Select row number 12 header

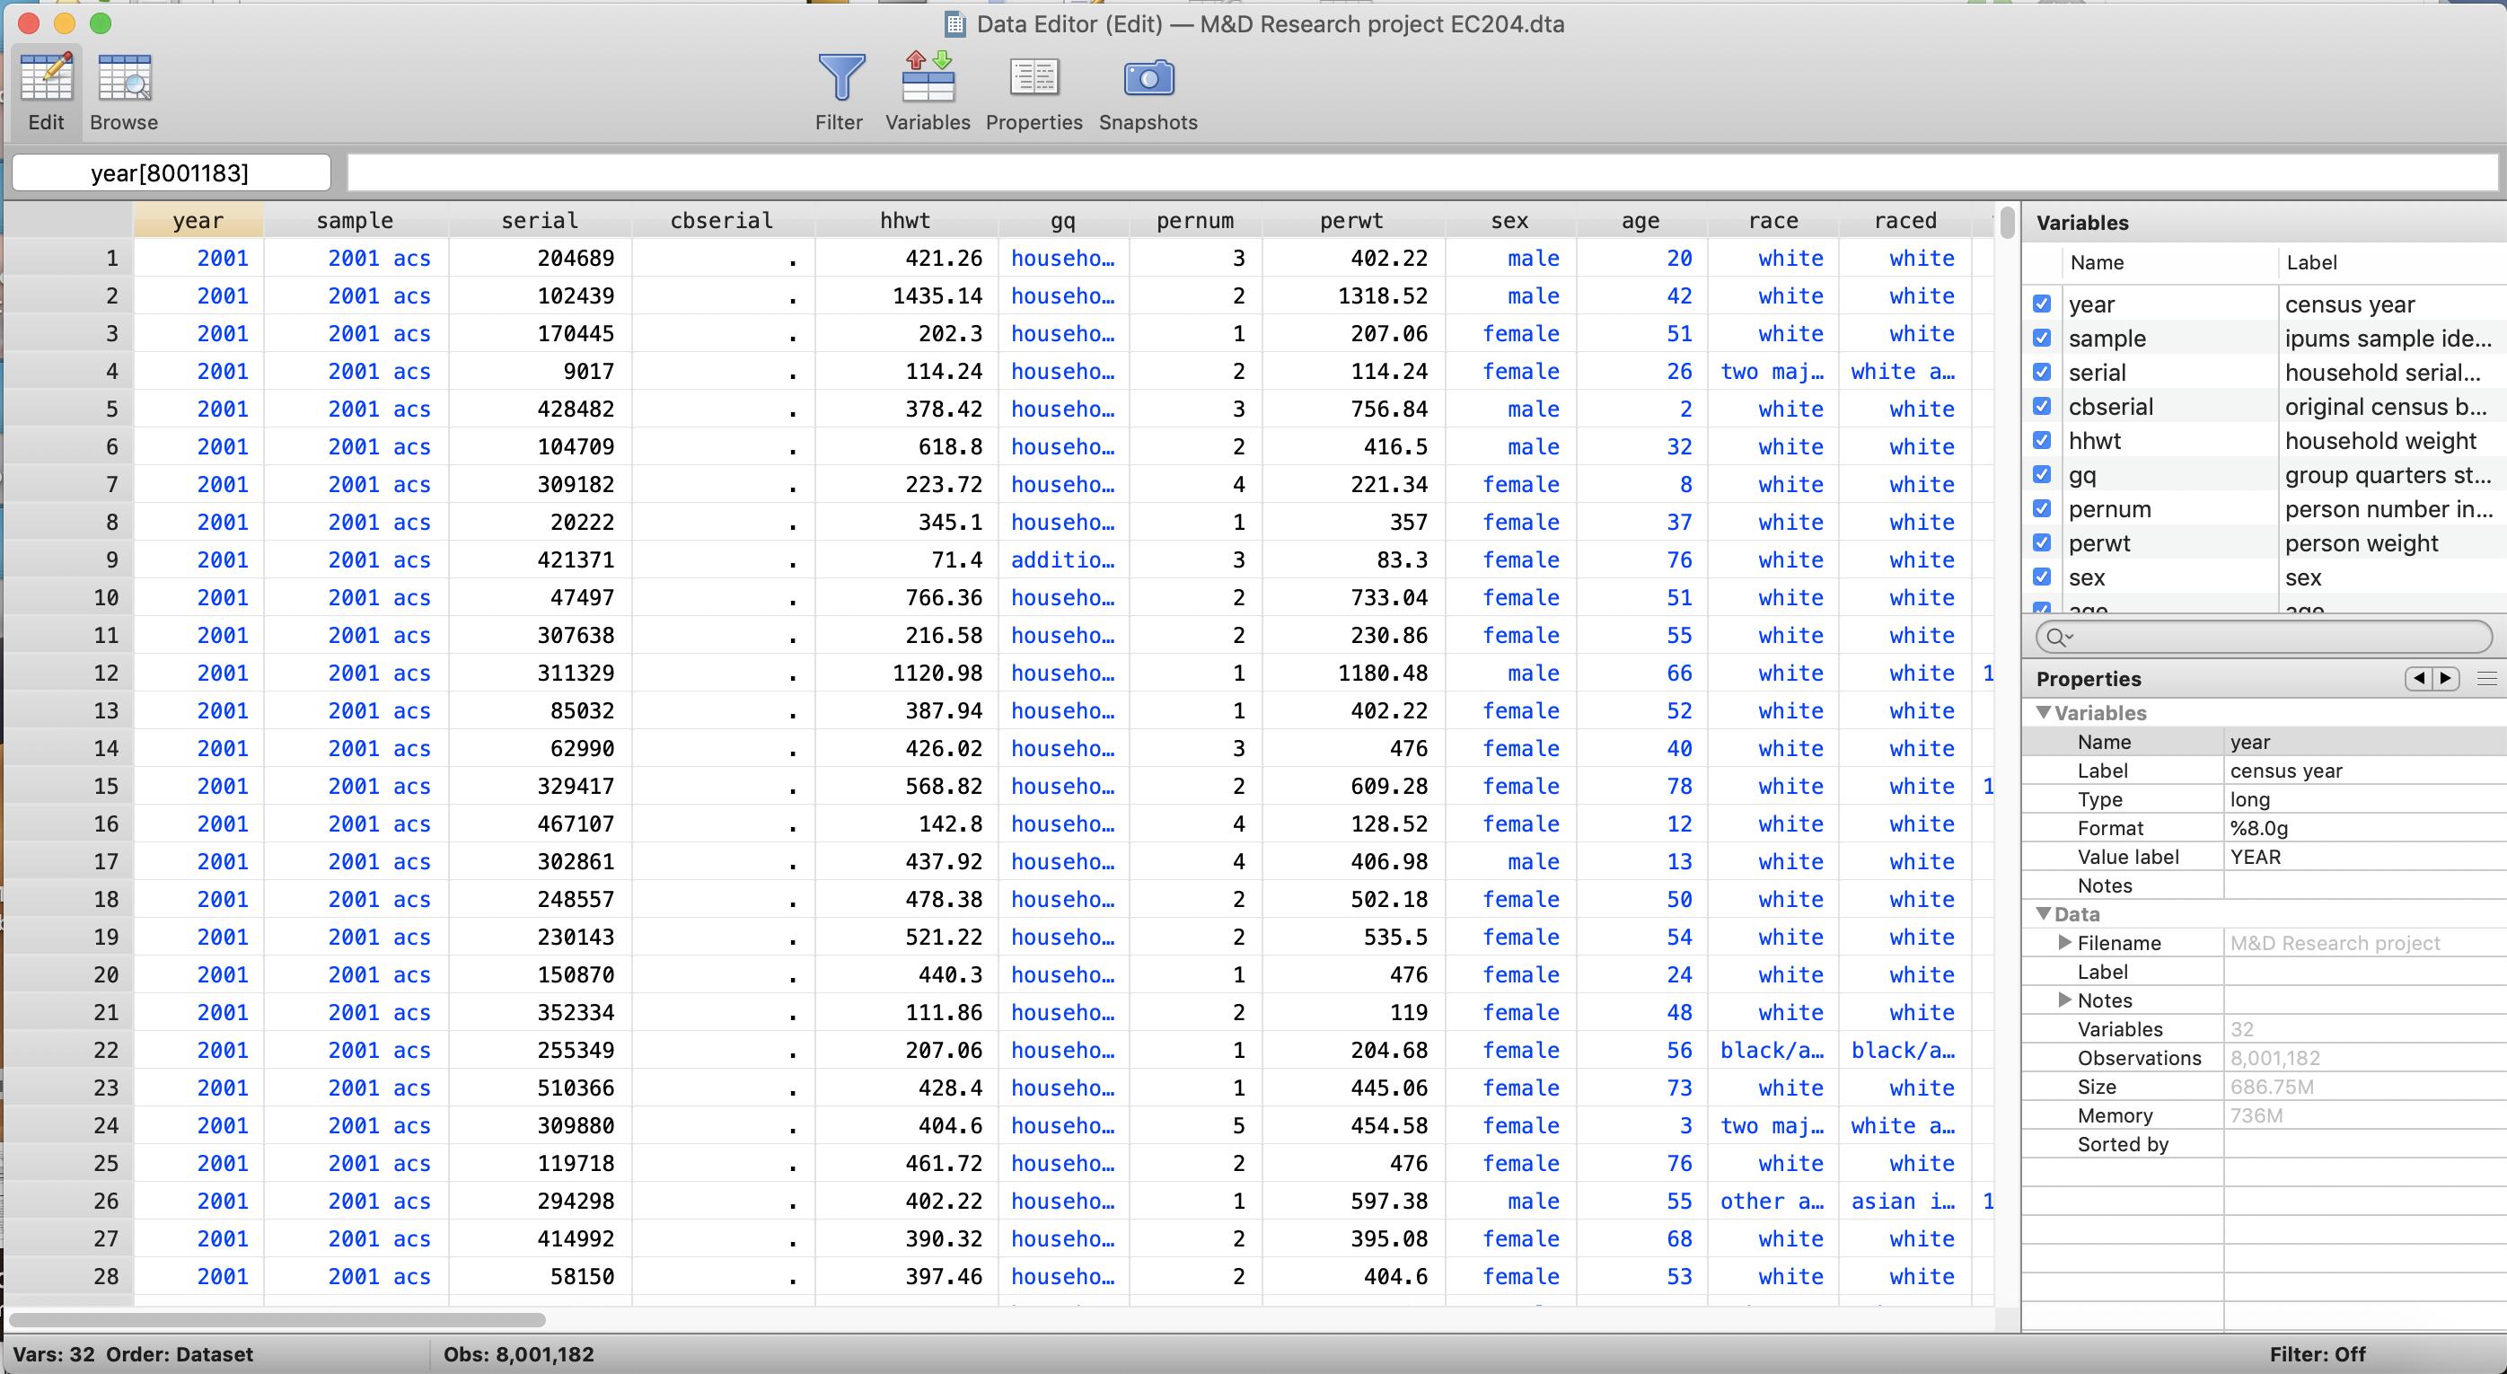point(68,673)
